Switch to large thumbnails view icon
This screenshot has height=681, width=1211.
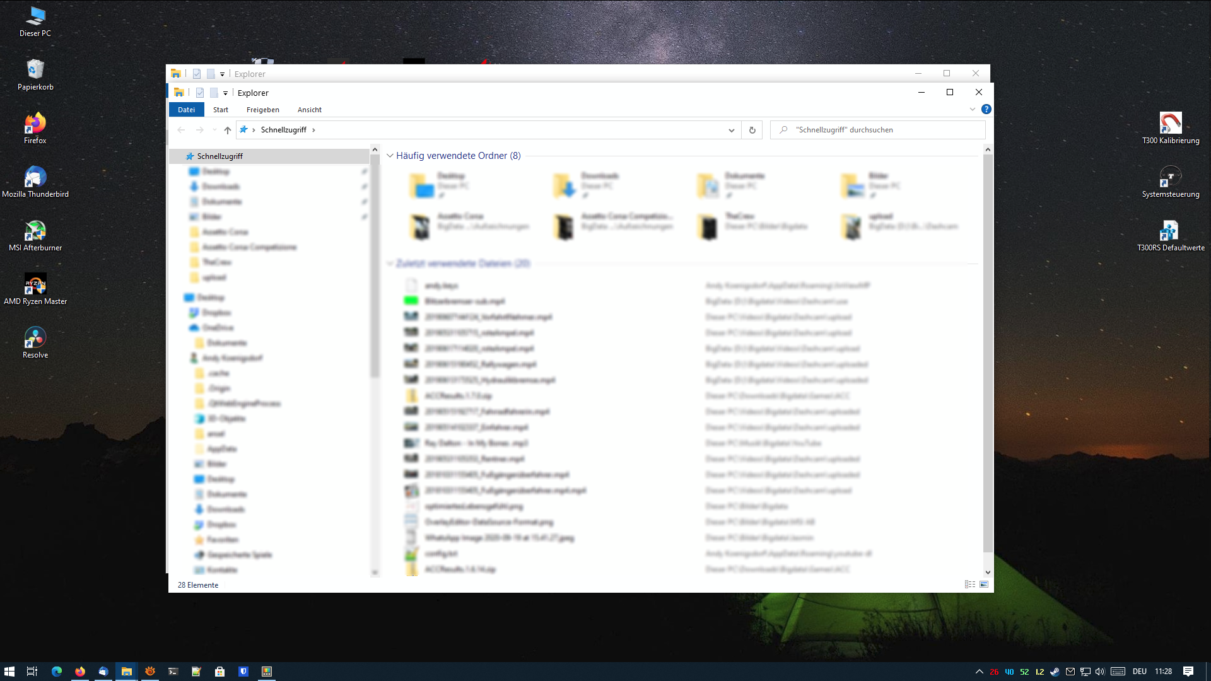[983, 585]
